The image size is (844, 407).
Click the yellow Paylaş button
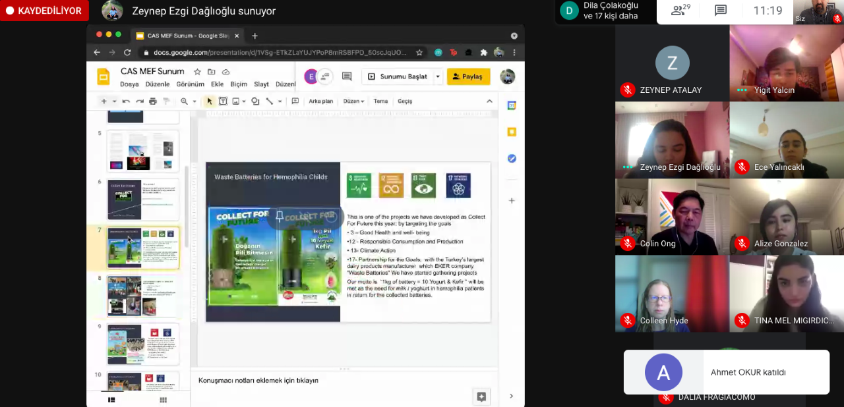468,76
